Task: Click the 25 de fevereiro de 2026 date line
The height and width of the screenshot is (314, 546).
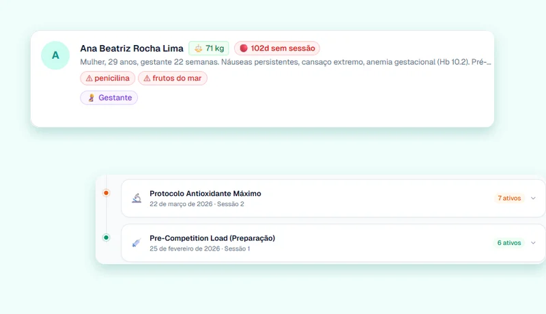Action: click(x=200, y=248)
